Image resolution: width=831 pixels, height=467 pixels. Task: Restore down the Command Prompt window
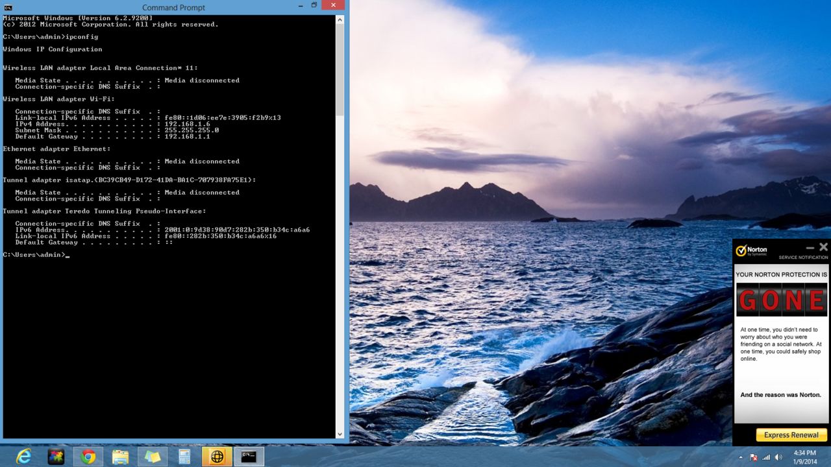point(314,5)
